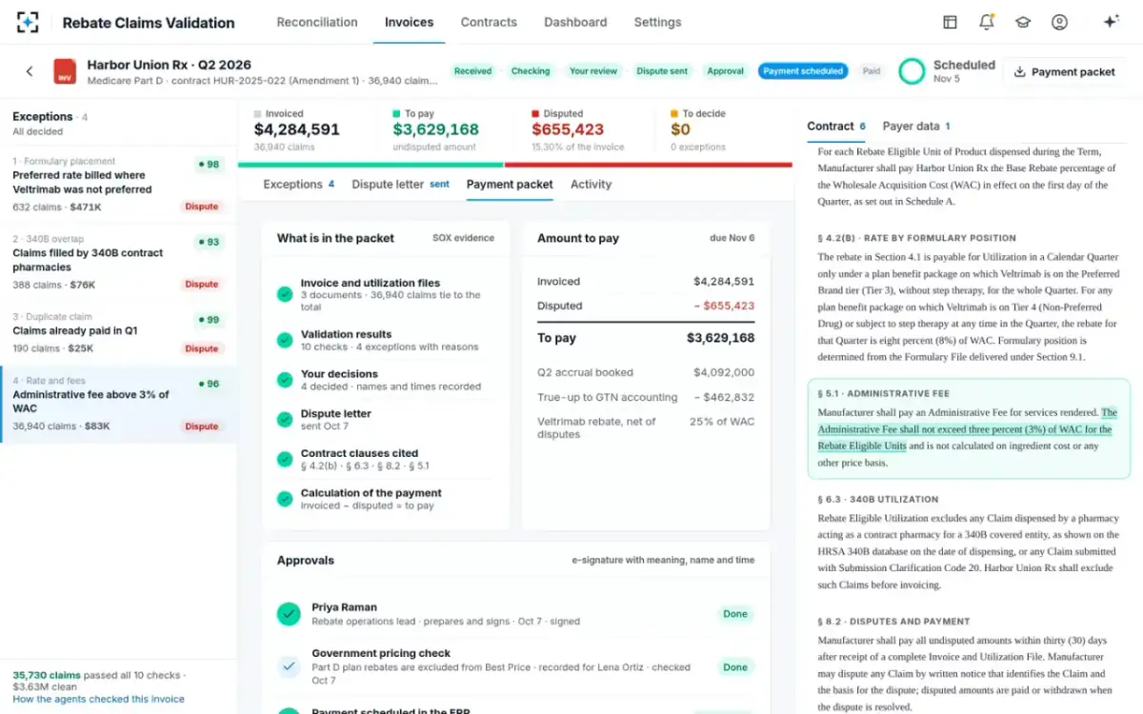Viewport: 1143px width, 714px height.
Task: Select the Administrative fee above 3% exception
Action: point(118,404)
